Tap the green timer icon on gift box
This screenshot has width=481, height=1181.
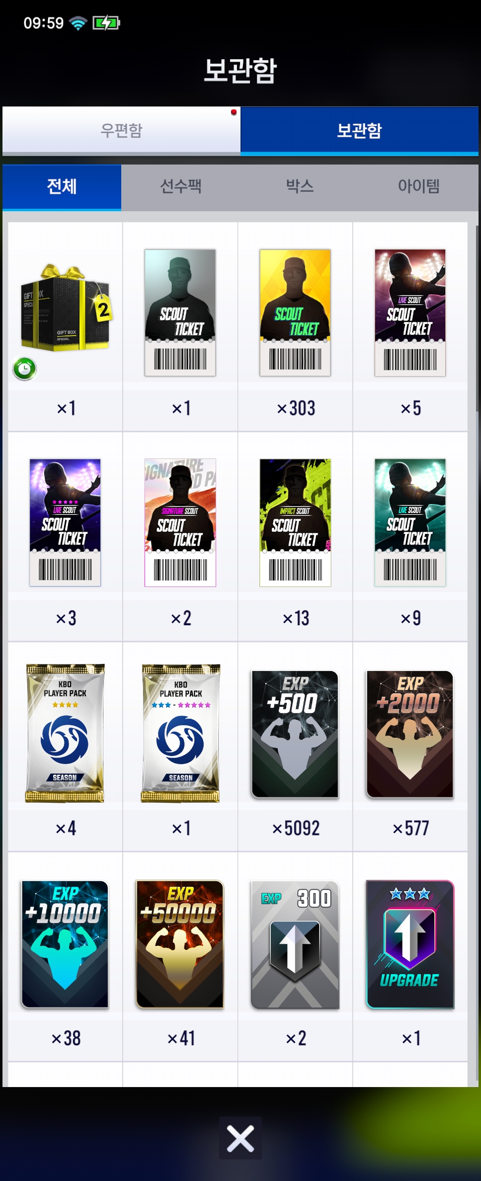[25, 369]
